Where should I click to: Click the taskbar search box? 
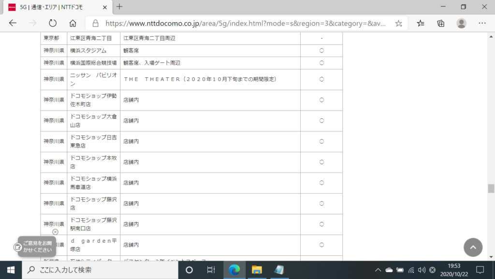pyautogui.click(x=100, y=270)
